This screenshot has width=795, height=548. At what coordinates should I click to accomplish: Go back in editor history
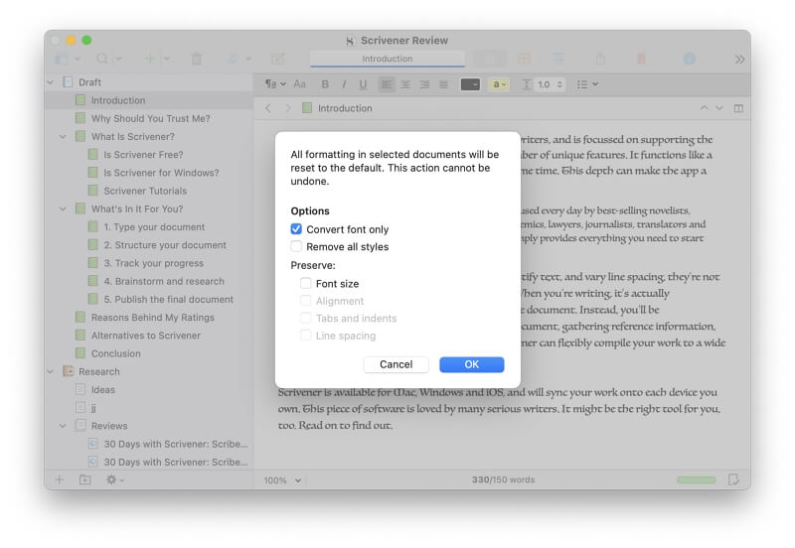(x=268, y=108)
